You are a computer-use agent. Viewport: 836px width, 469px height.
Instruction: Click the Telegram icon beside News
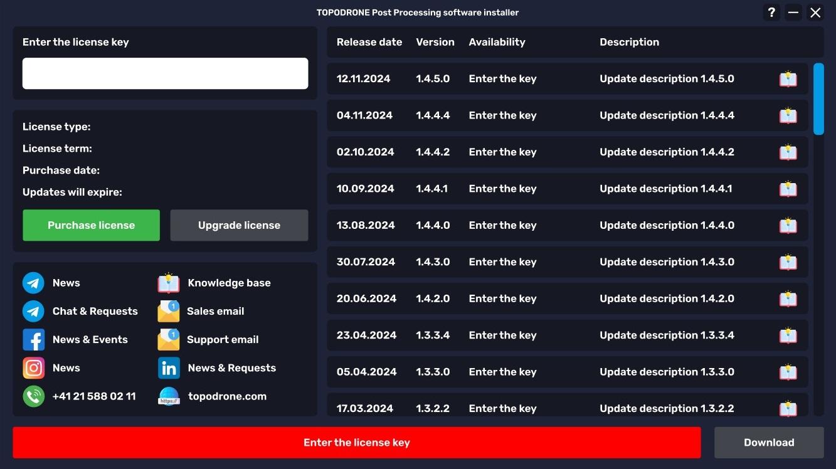33,283
